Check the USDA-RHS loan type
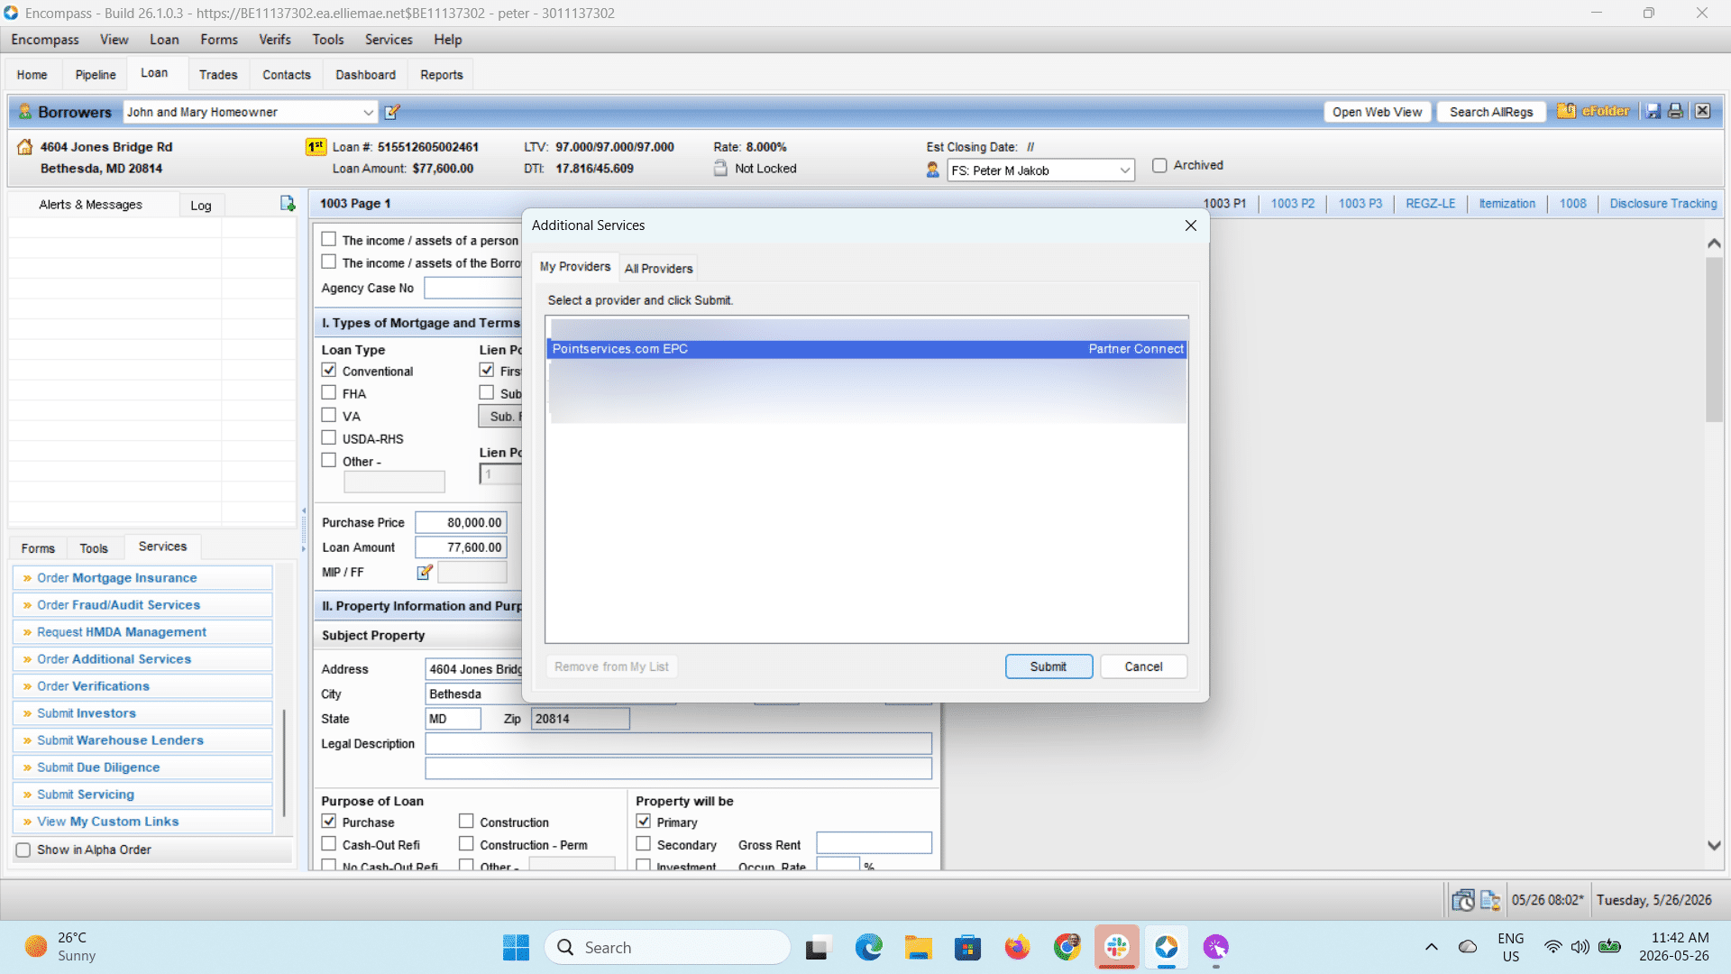1731x974 pixels. pos(329,438)
